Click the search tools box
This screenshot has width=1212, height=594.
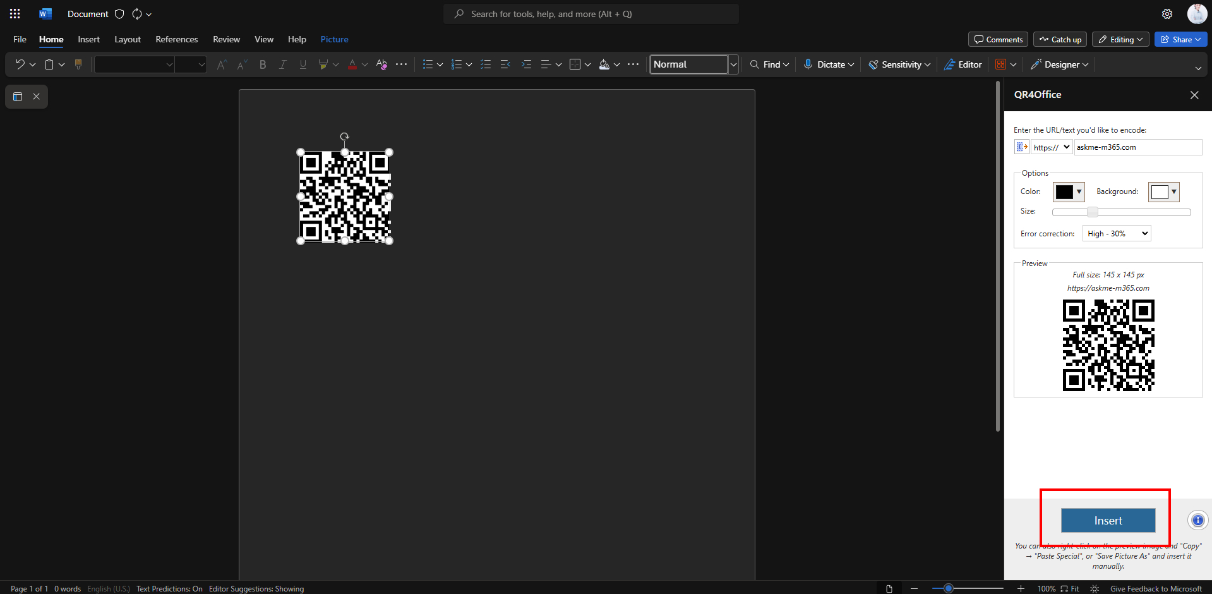pos(591,14)
